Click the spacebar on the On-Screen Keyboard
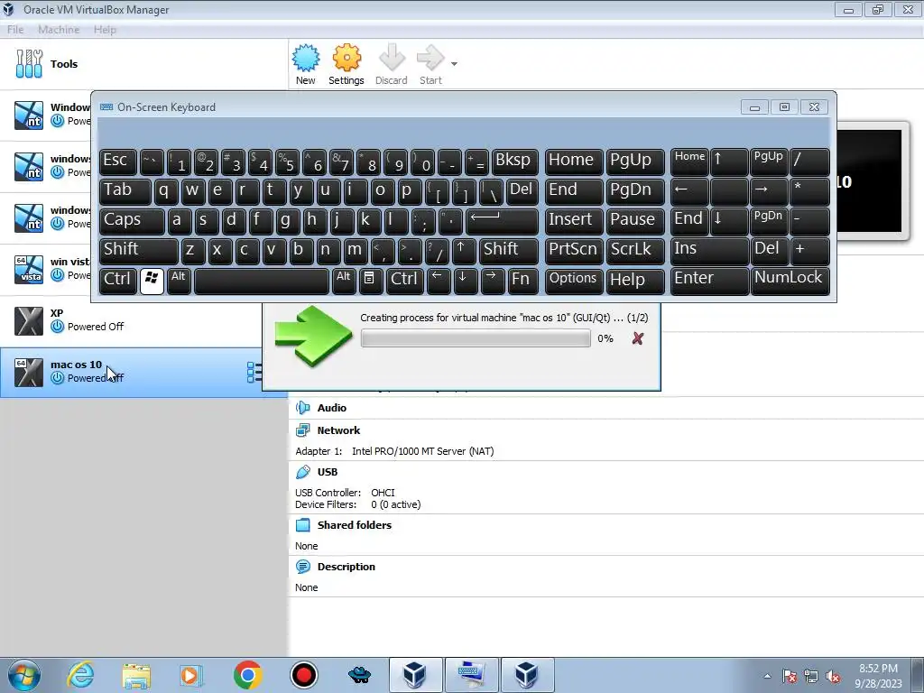The width and height of the screenshot is (924, 693). click(261, 281)
